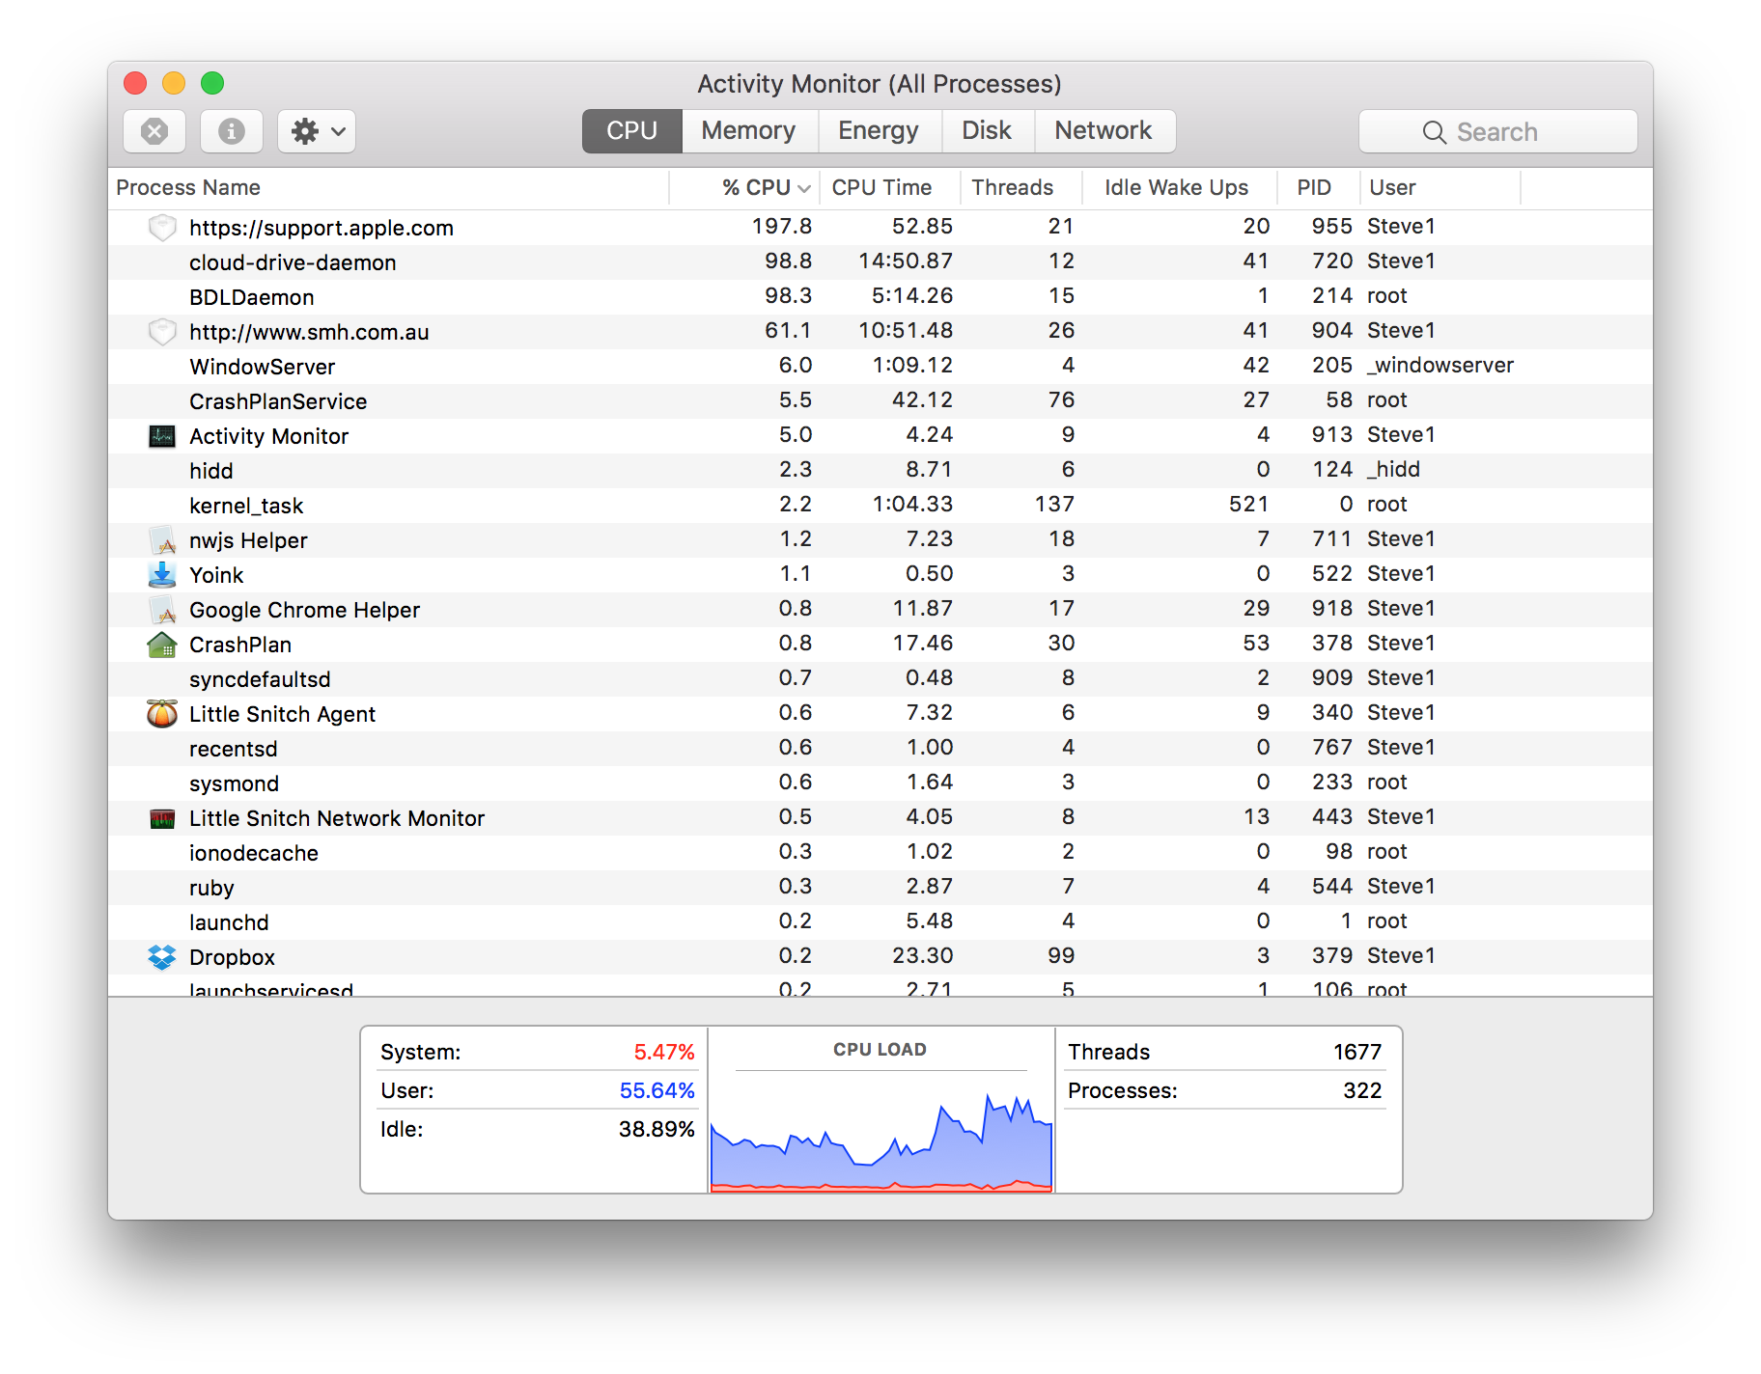Switch to the Memory tab
Viewport: 1761px width, 1374px height.
749,131
